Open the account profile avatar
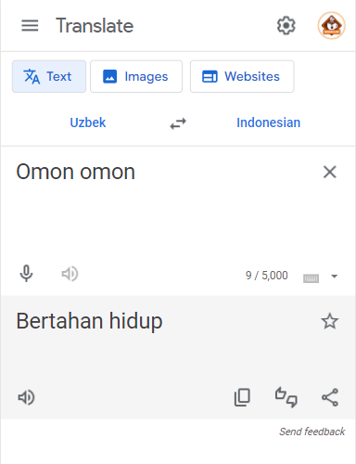The width and height of the screenshot is (356, 464). 331,25
